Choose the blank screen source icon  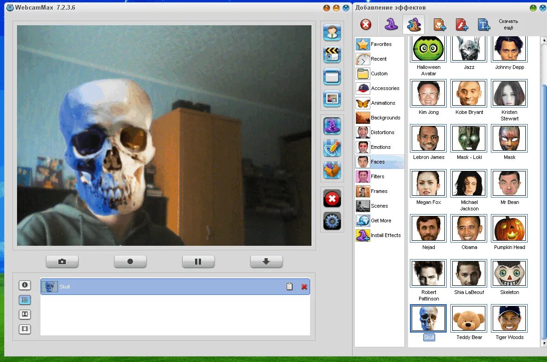click(332, 77)
